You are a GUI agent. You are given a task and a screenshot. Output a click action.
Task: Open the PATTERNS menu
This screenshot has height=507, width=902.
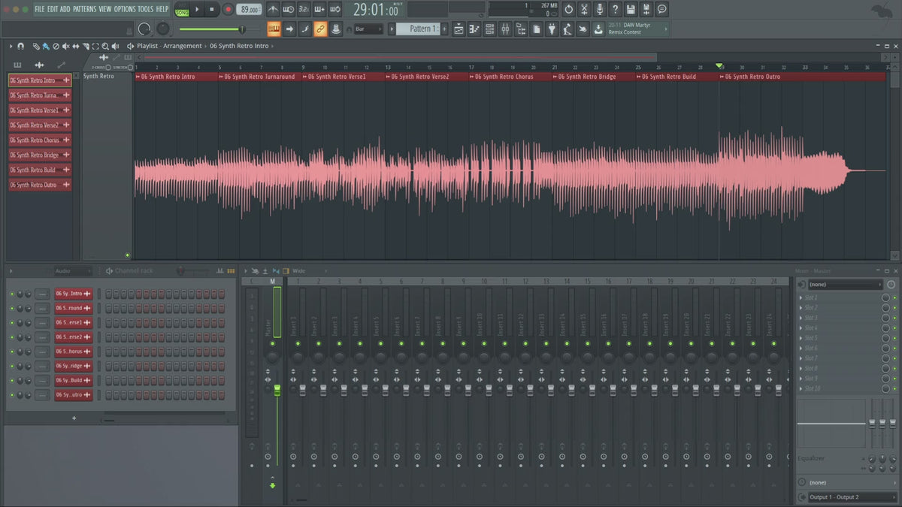coord(84,9)
